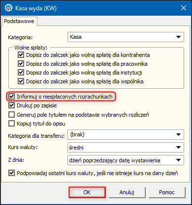
Task: Toggle Informuj o niespłaconych rozrachunkach checkbox
Action: point(11,97)
